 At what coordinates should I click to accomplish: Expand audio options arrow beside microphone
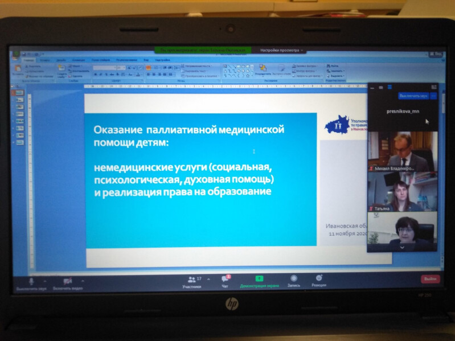click(x=46, y=281)
